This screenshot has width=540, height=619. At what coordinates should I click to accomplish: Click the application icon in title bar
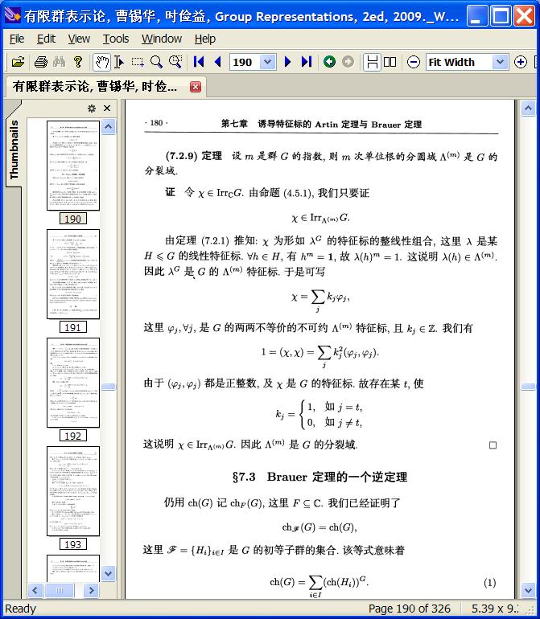tap(12, 15)
